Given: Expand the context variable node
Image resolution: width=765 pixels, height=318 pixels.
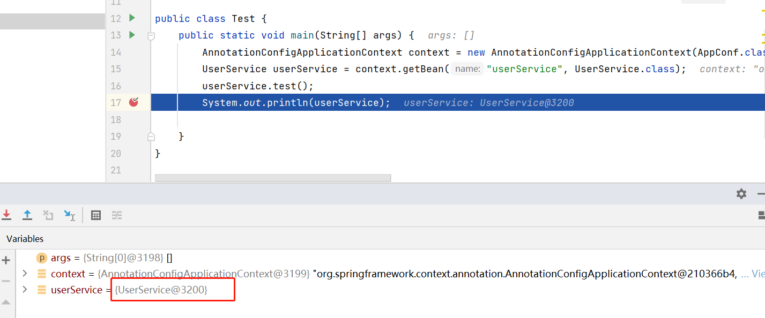Looking at the screenshot, I should (24, 274).
